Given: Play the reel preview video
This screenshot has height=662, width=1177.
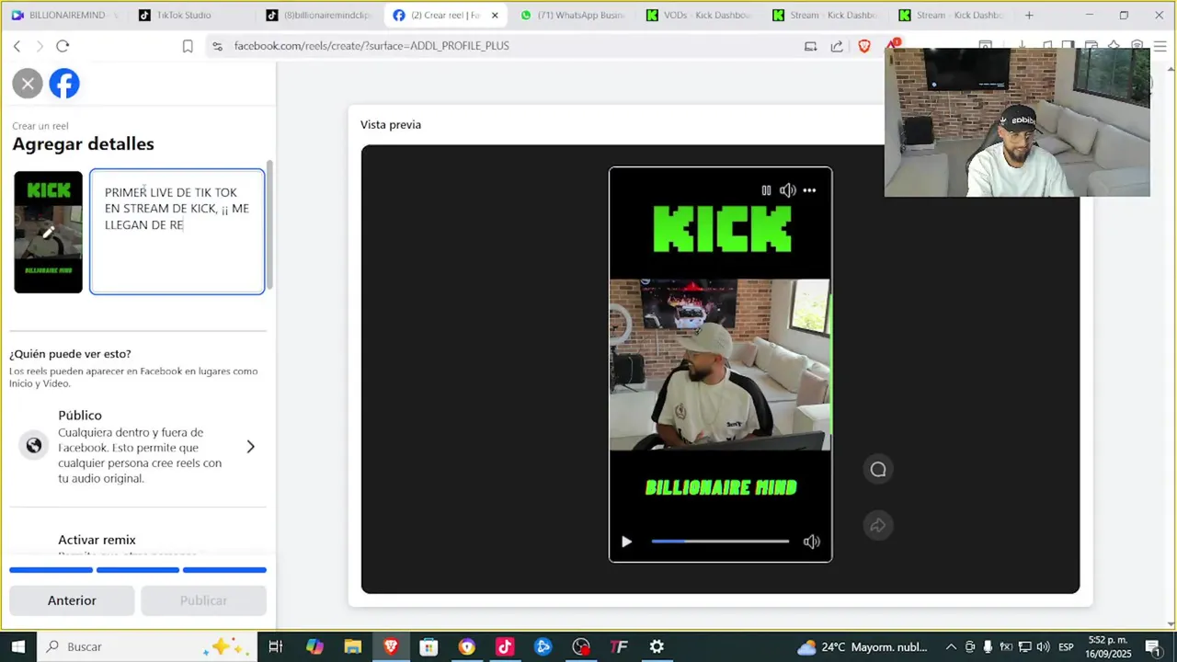Looking at the screenshot, I should [x=626, y=542].
